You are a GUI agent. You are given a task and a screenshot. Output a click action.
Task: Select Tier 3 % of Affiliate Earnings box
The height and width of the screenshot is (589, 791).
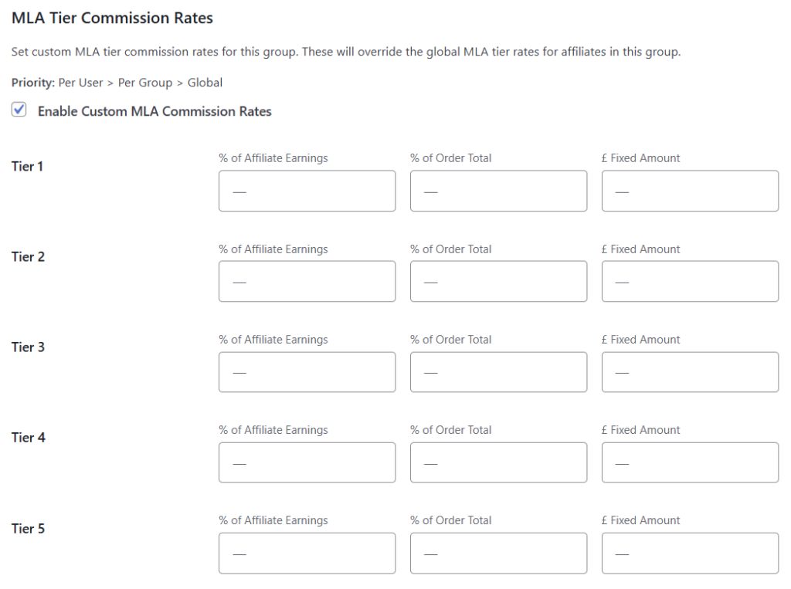[x=307, y=372]
